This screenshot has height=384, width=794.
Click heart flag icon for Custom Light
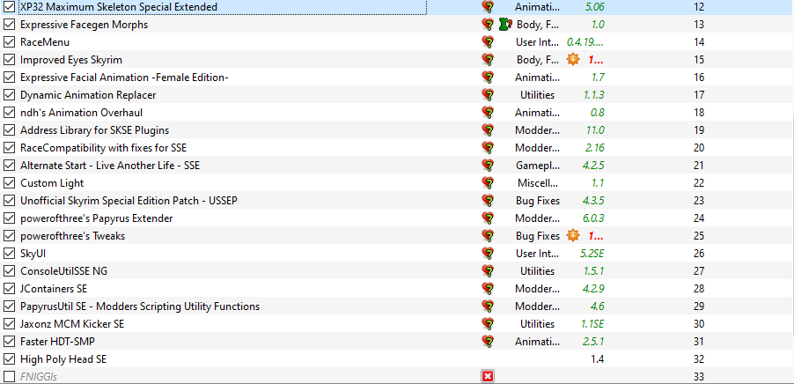coord(488,183)
